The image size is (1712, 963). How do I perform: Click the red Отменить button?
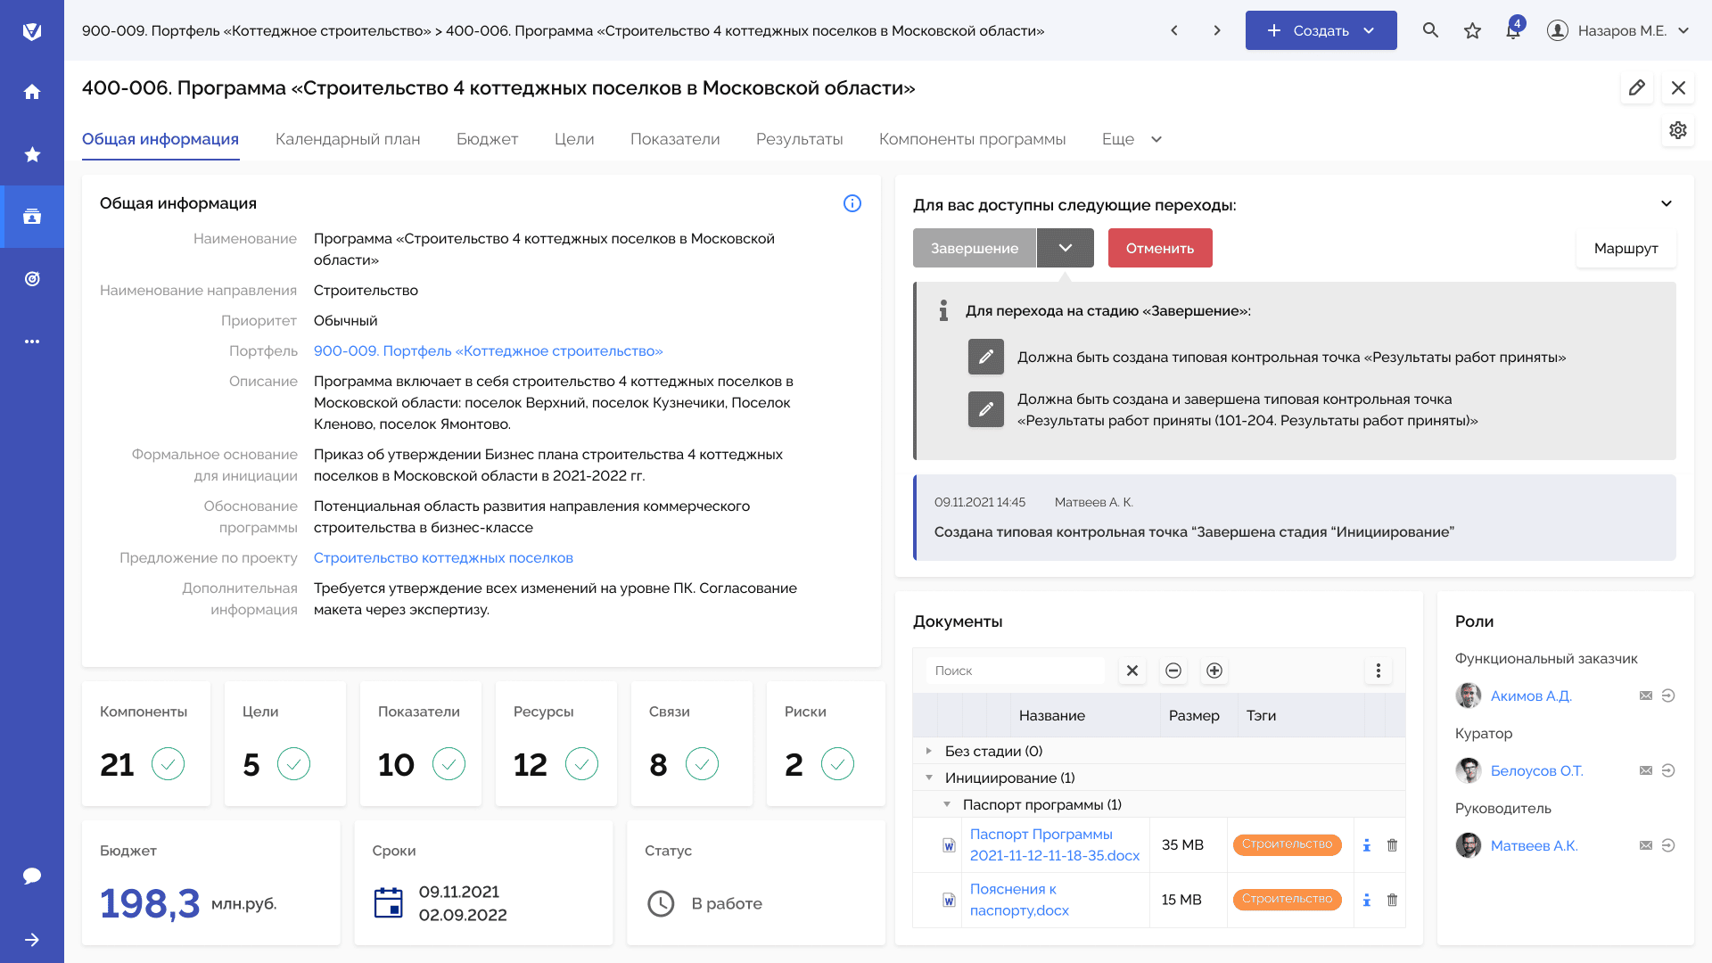pos(1159,248)
